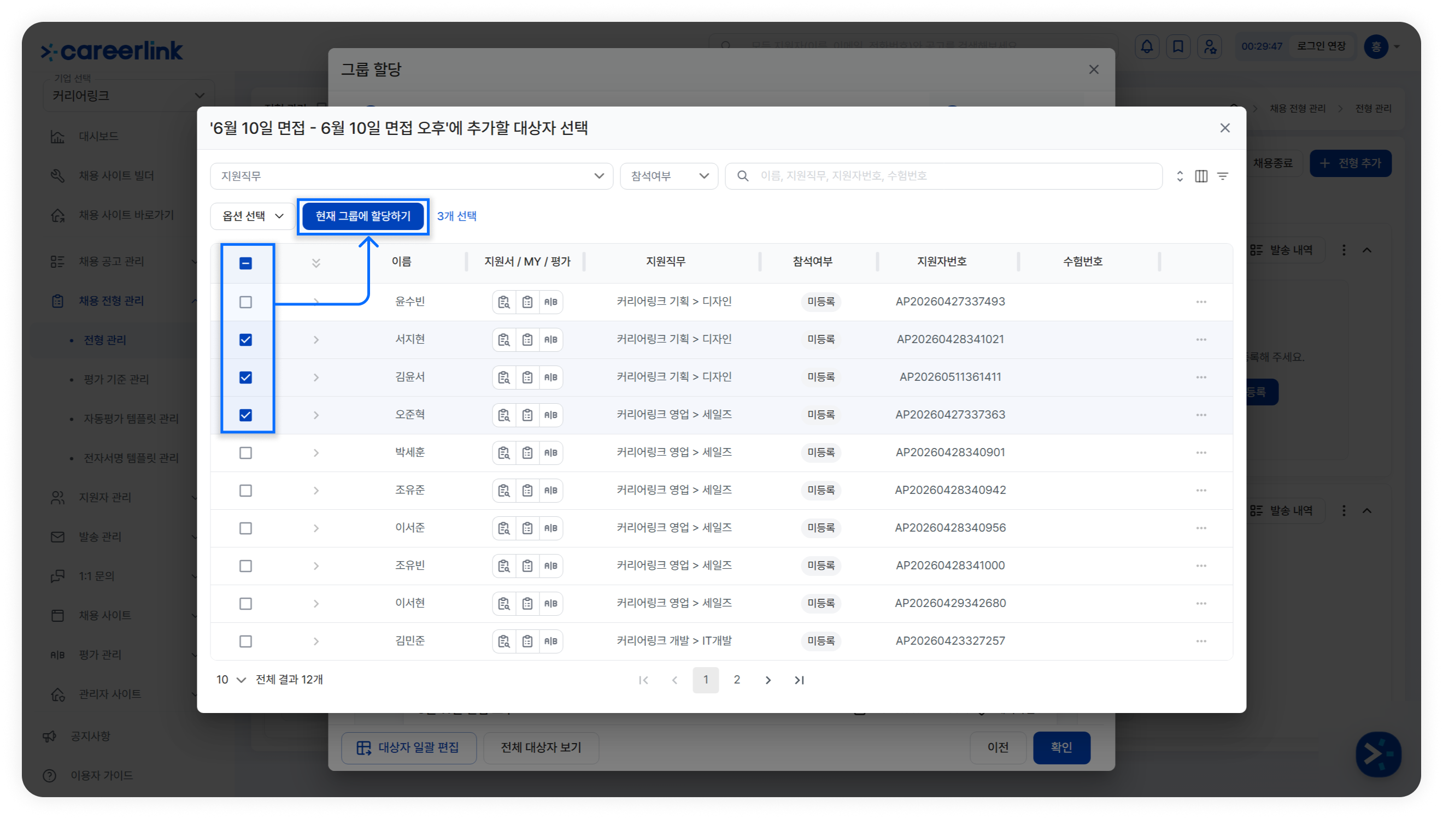Open the A|B evaluation icon for 김윤서
The width and height of the screenshot is (1443, 819).
click(551, 378)
